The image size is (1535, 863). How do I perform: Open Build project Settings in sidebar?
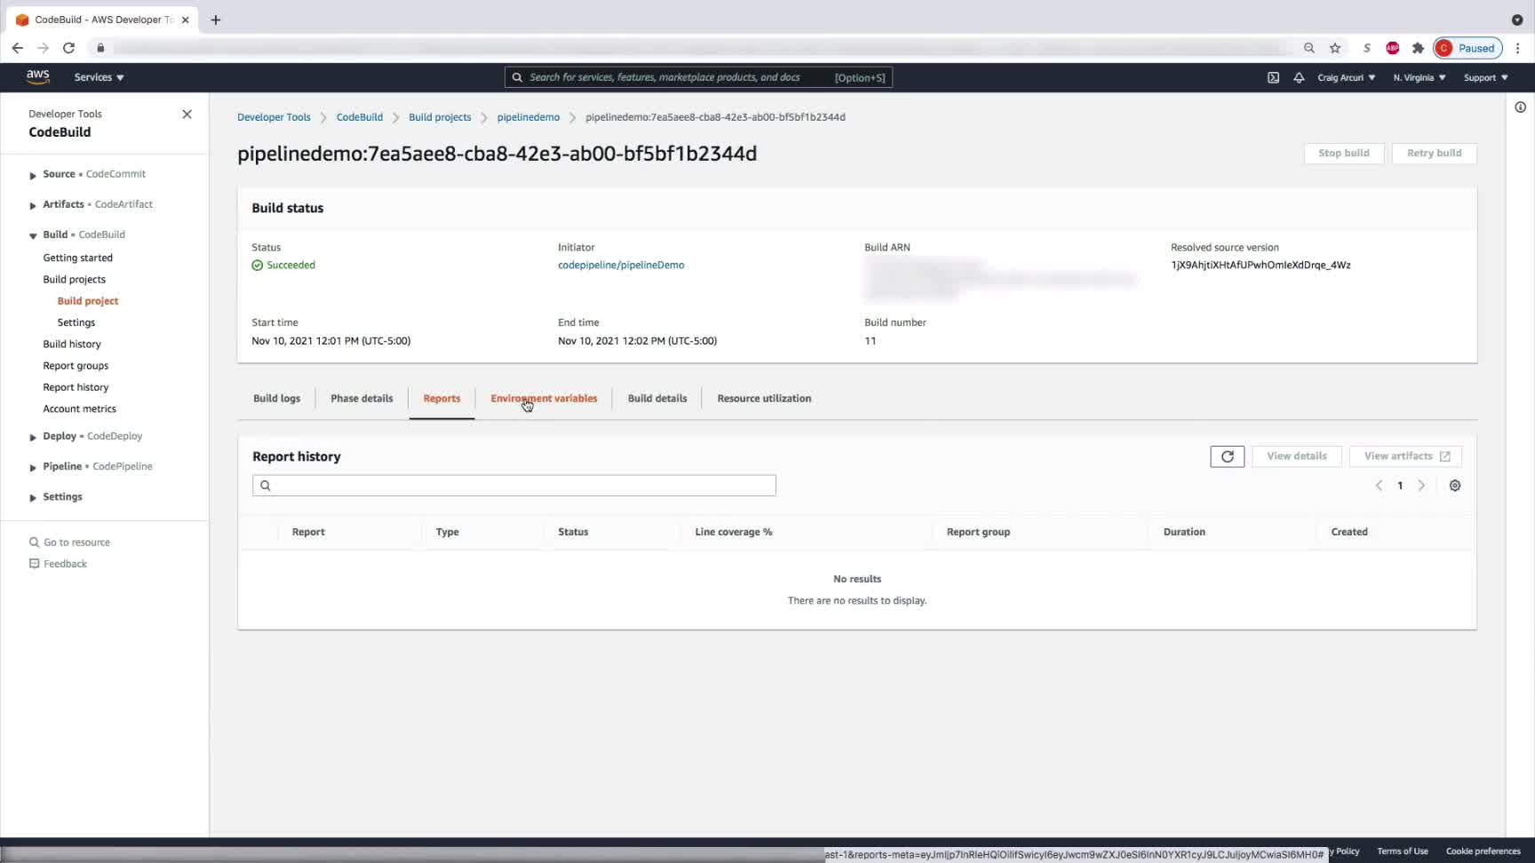tap(76, 323)
